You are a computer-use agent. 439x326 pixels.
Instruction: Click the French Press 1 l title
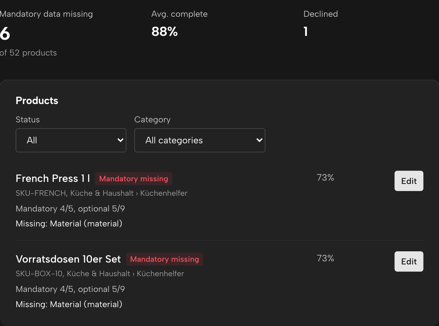tap(53, 178)
